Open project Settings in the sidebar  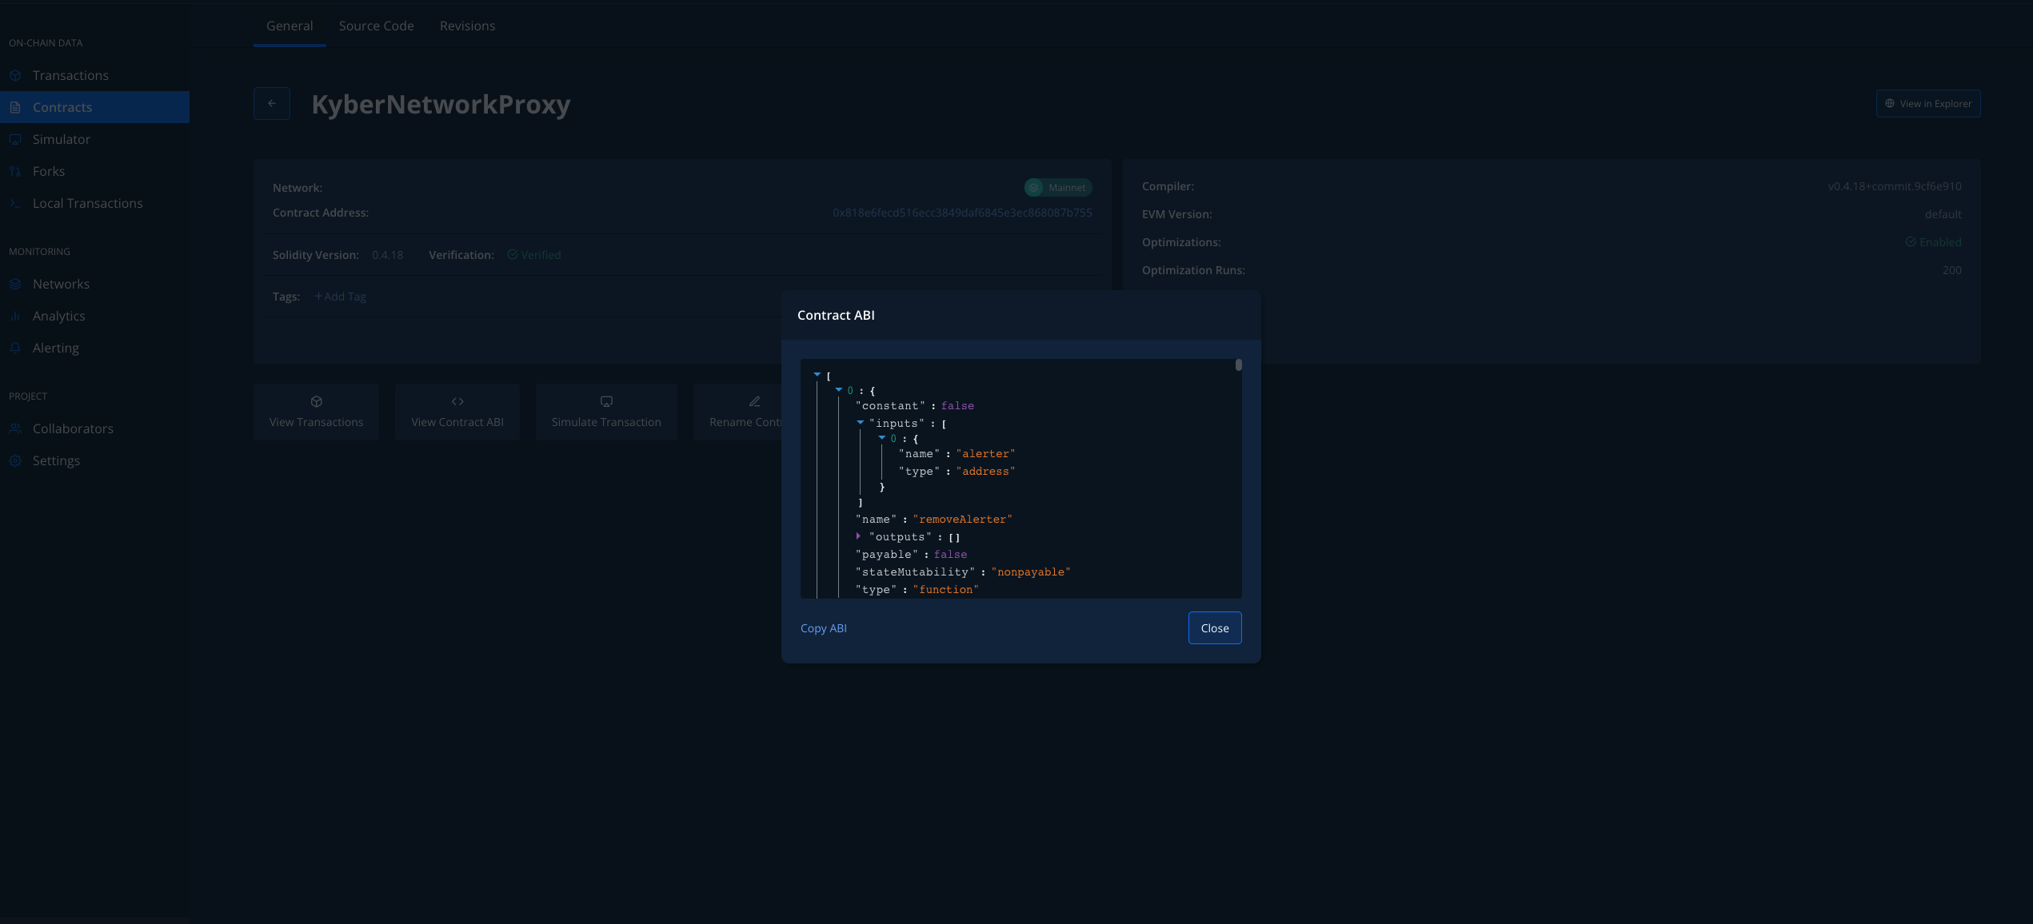pyautogui.click(x=94, y=460)
